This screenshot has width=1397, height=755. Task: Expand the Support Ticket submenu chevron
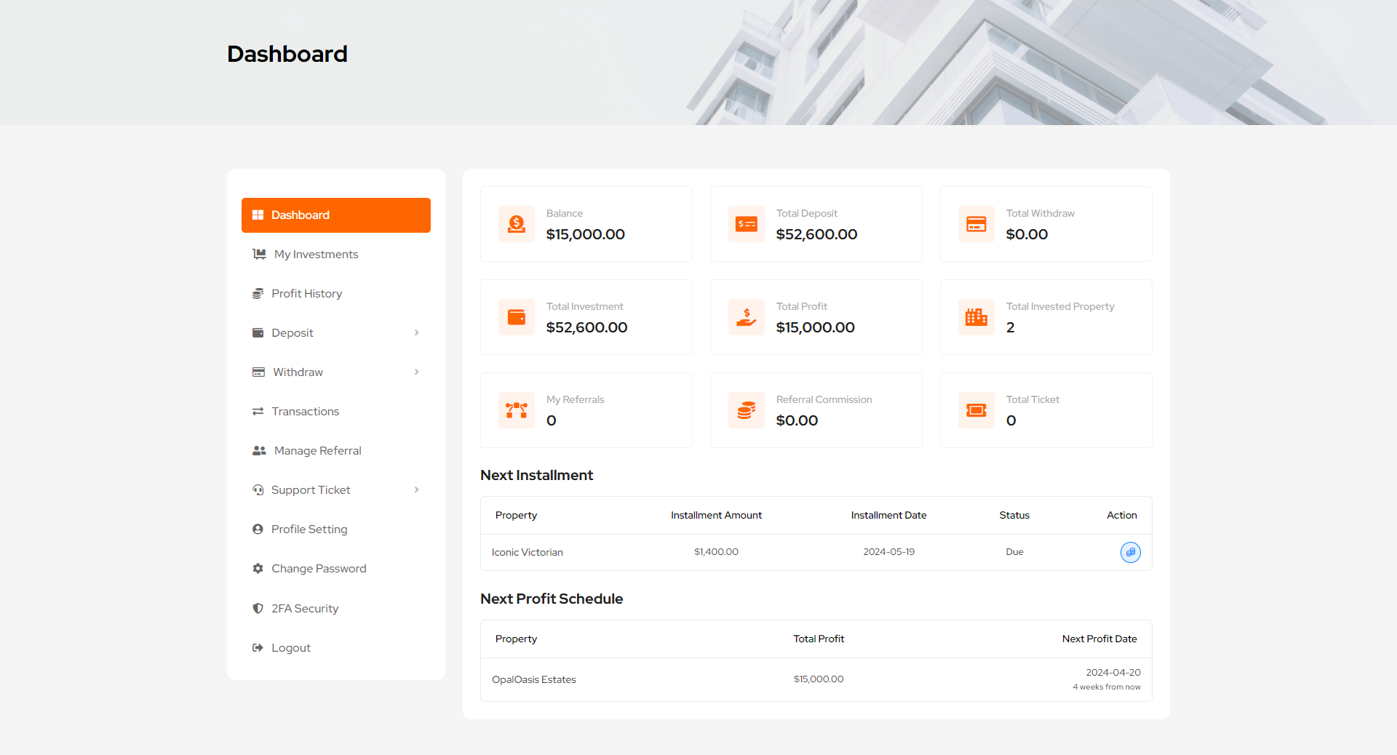click(x=416, y=490)
